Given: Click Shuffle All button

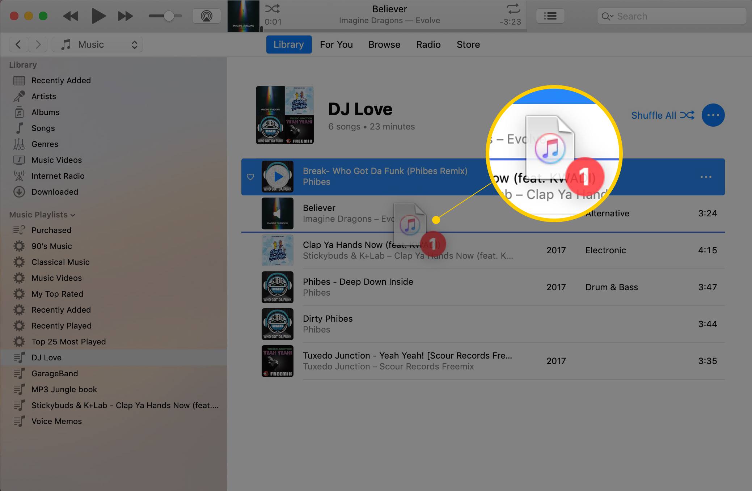Looking at the screenshot, I should [663, 115].
